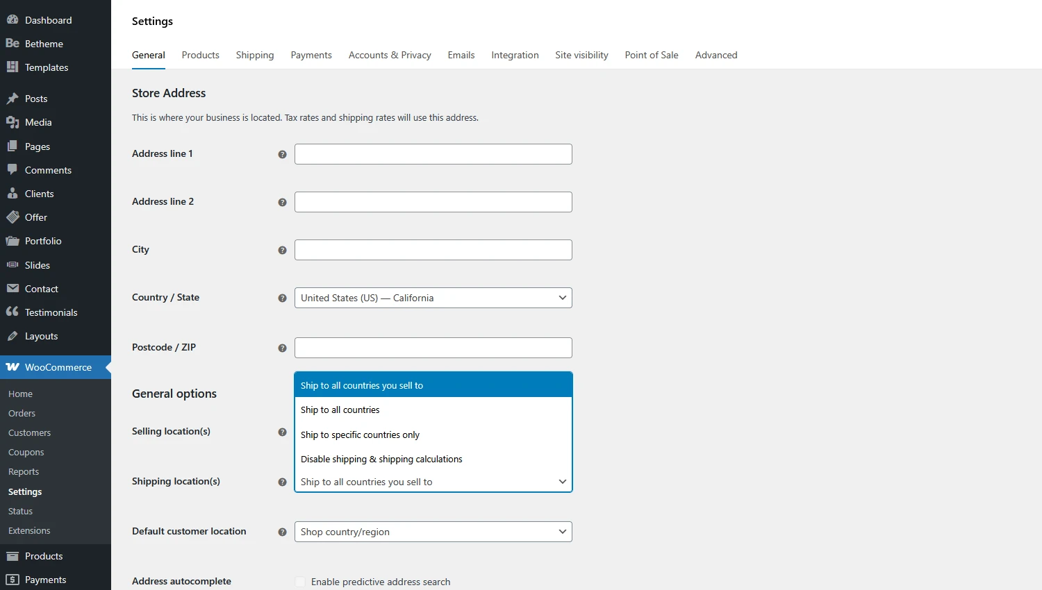The height and width of the screenshot is (590, 1042).
Task: Enable predictive address search
Action: tap(299, 582)
